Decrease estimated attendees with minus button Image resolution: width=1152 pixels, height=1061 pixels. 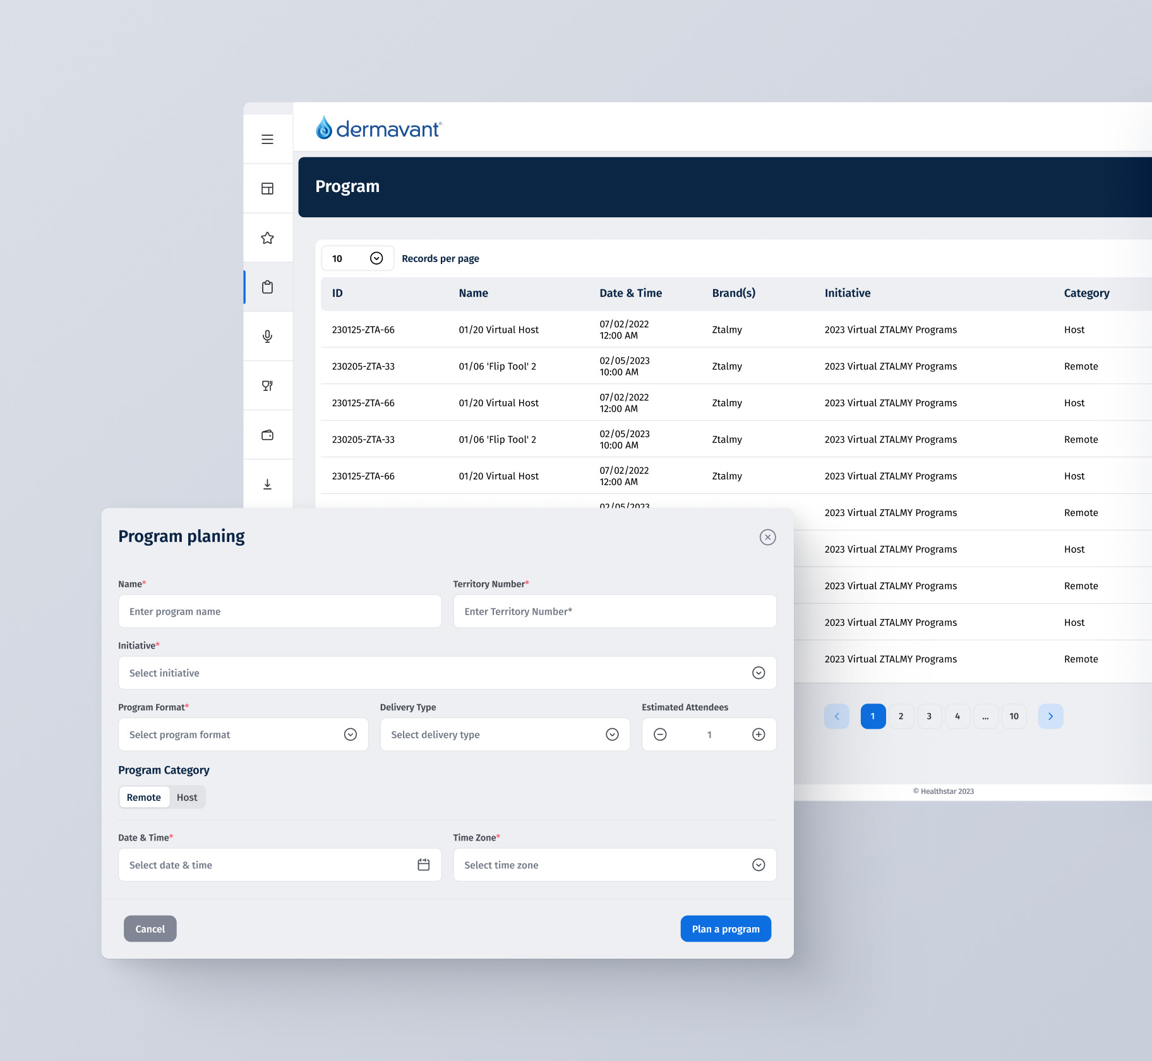click(x=660, y=734)
